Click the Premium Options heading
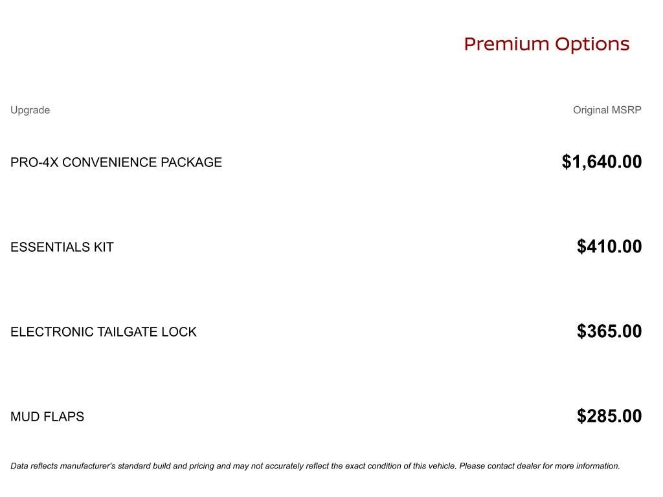The image size is (663, 497). tap(546, 45)
